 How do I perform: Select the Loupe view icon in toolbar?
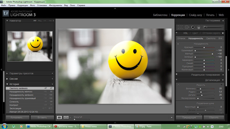[x=59, y=118]
